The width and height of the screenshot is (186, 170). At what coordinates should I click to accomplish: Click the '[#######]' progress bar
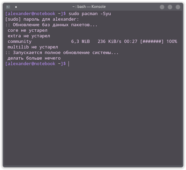[152, 41]
